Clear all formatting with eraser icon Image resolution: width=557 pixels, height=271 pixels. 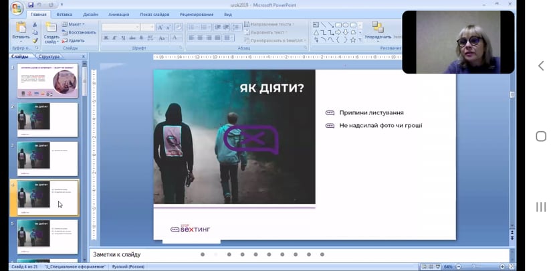point(179,27)
